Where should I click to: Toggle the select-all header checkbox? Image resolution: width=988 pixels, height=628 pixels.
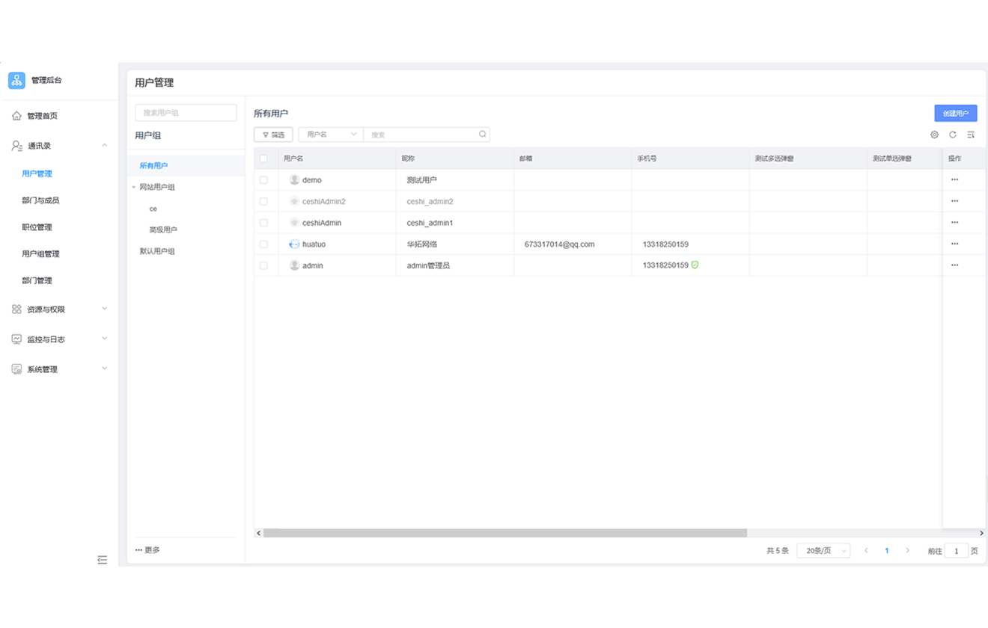(263, 158)
